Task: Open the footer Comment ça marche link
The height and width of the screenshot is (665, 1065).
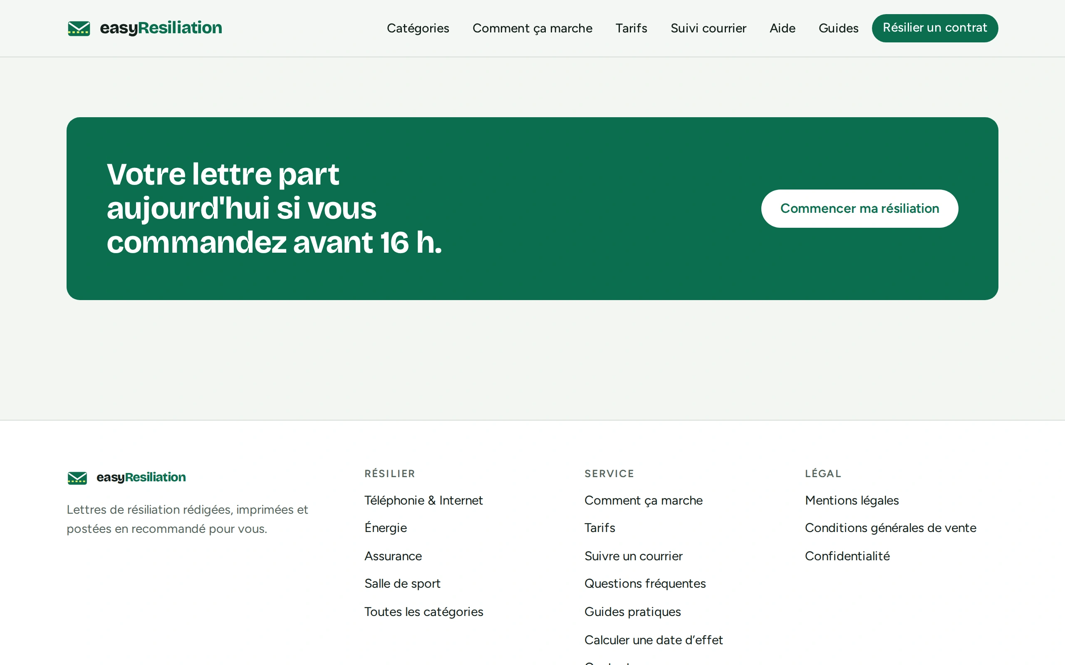Action: (x=644, y=500)
